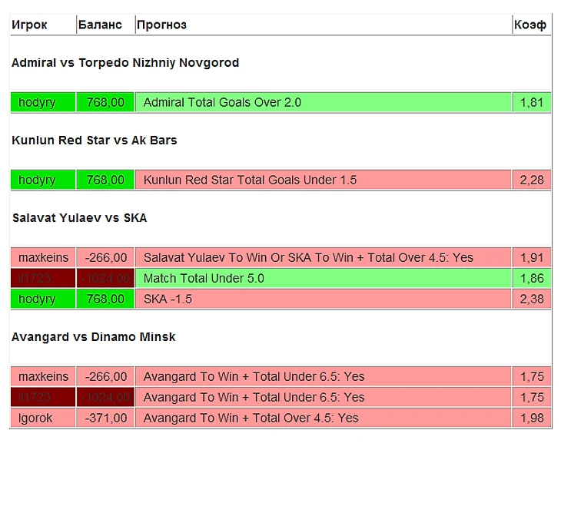Click maxkeins in the Avangard Total Under 6.5 row
The image size is (561, 526).
[43, 376]
